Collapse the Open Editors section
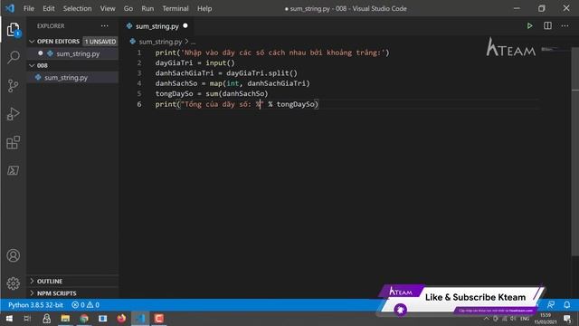Image resolution: width=579 pixels, height=326 pixels. (32, 42)
